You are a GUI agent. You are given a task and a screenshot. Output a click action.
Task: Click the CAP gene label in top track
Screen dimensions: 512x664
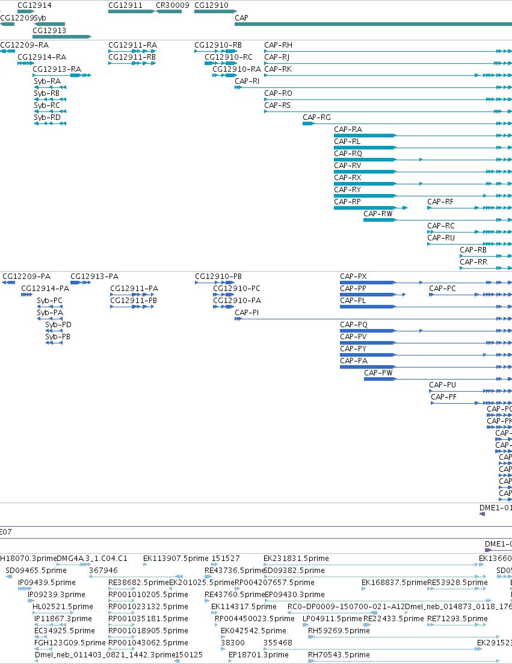(x=241, y=18)
